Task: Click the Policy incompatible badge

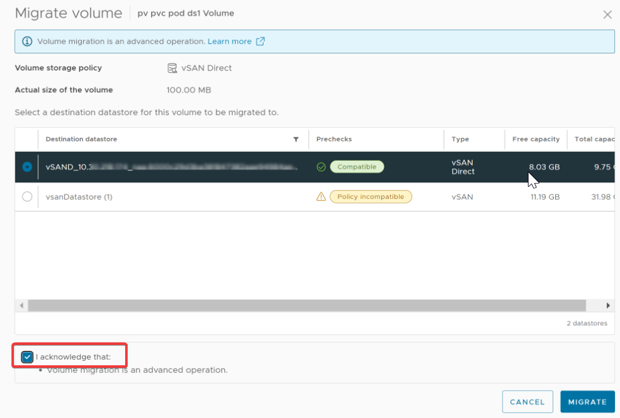Action: (371, 197)
